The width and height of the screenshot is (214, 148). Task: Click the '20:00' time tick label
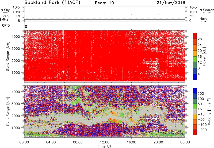coord(158,142)
